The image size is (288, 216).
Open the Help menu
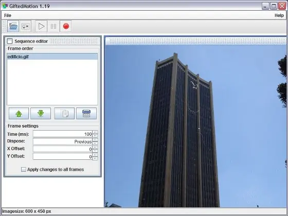[x=279, y=15]
